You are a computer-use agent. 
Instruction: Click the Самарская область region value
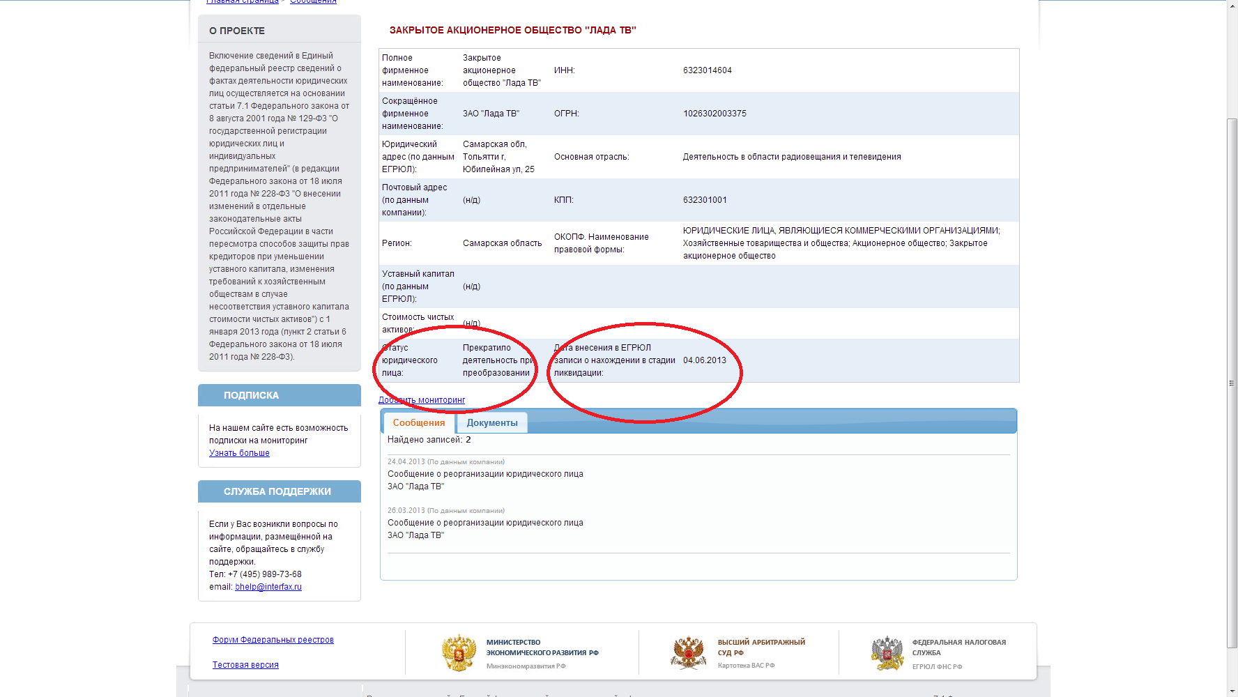(502, 243)
